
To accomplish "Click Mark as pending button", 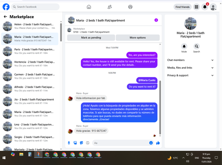I will pos(91,38).
